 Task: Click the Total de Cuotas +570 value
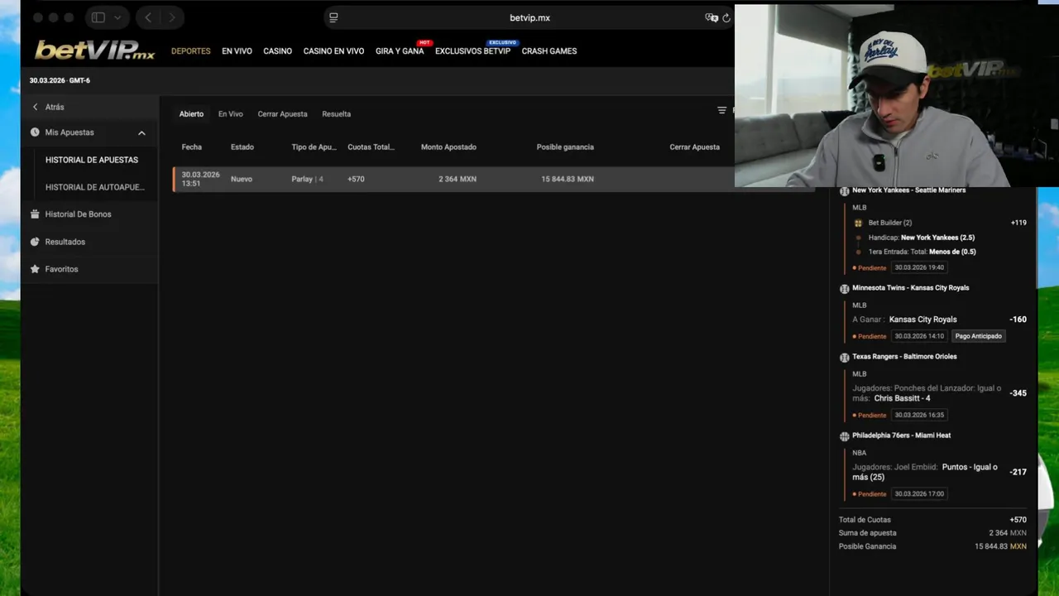(1018, 520)
